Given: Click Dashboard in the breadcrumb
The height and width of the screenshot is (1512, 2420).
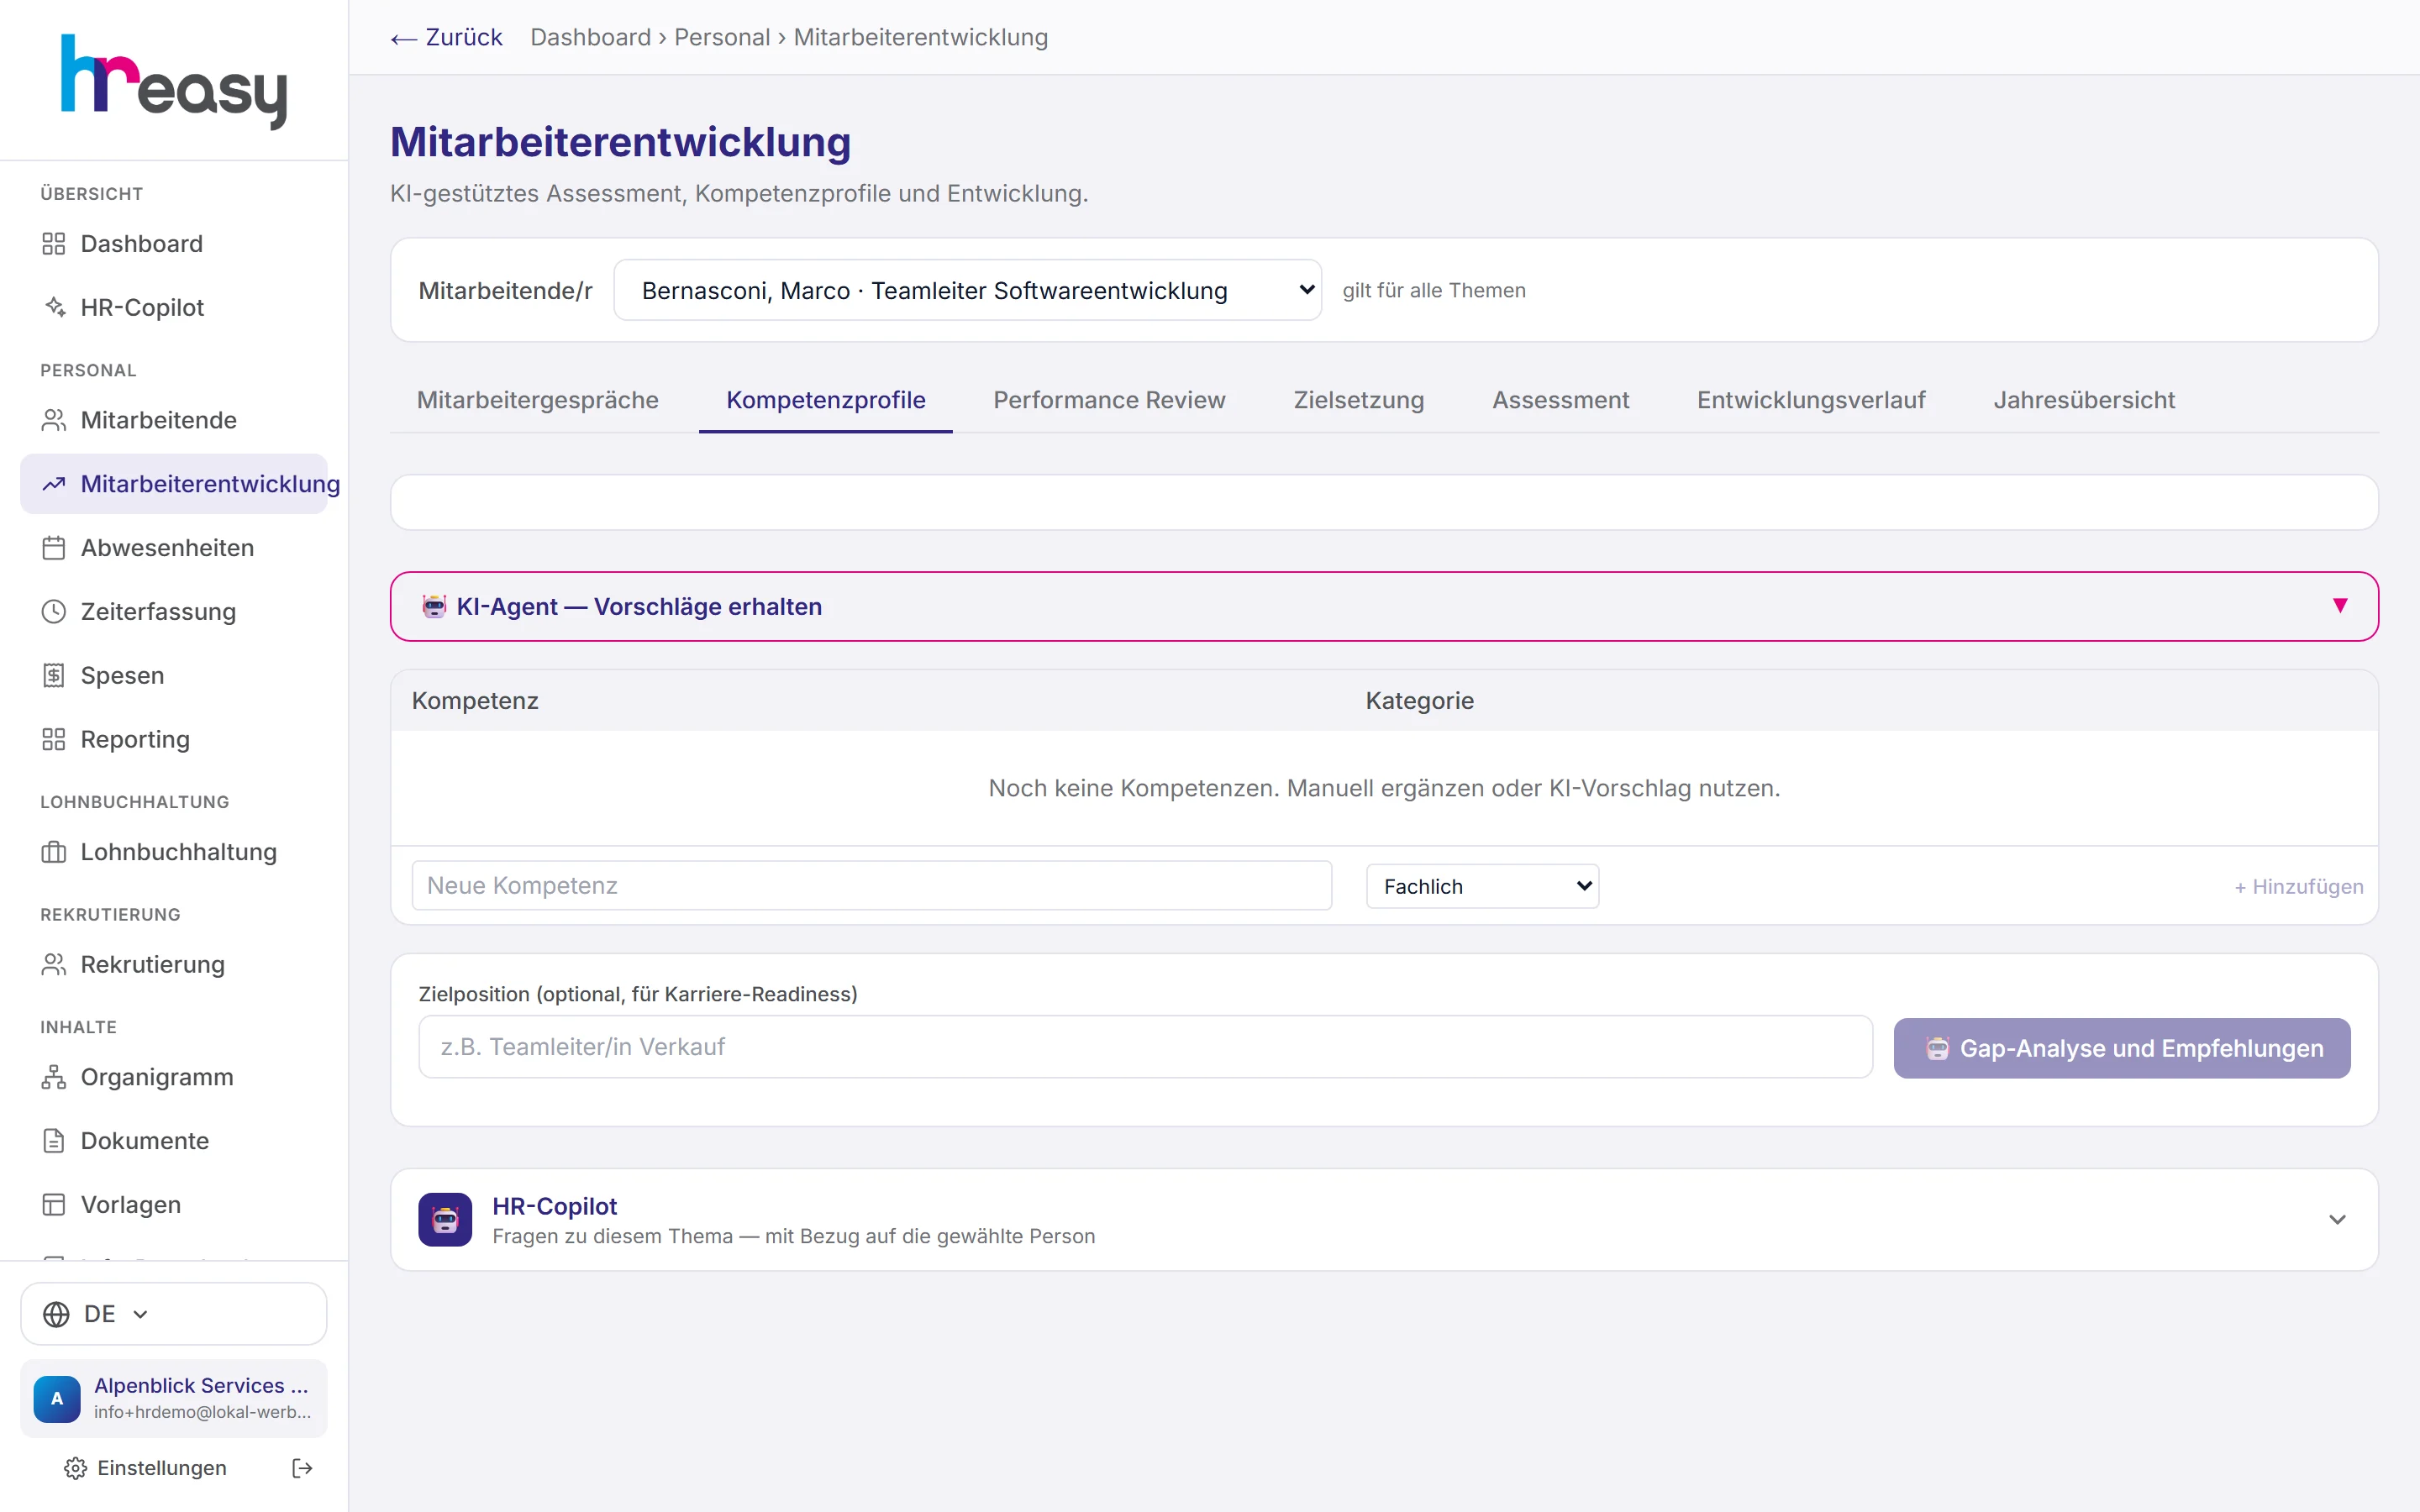Looking at the screenshot, I should click(590, 37).
